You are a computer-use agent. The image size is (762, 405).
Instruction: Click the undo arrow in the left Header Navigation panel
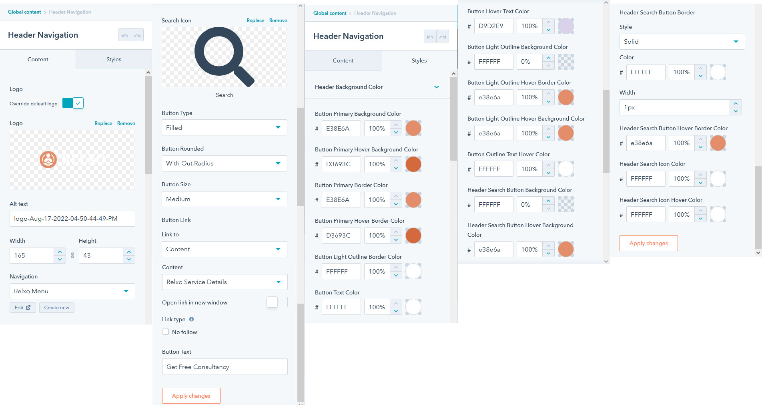(125, 35)
